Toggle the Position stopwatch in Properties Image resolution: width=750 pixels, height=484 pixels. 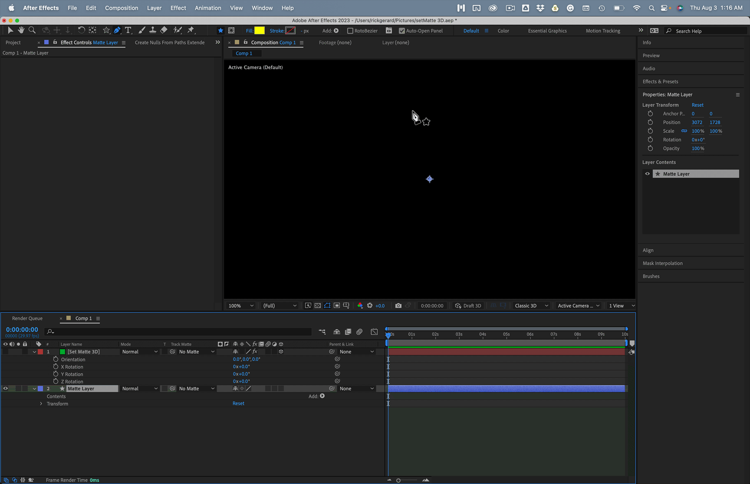point(650,122)
